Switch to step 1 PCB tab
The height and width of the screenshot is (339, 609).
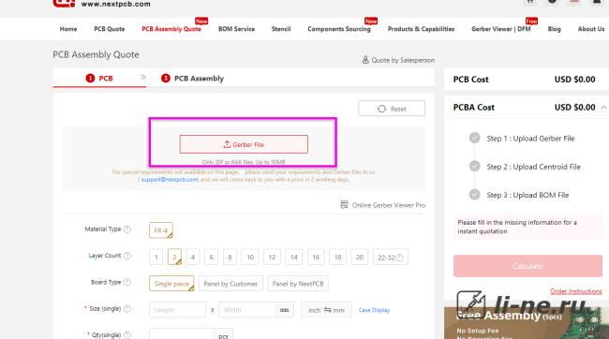[x=99, y=78]
